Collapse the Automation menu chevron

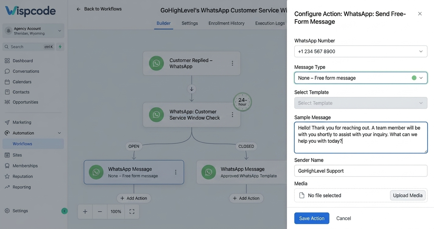[59, 133]
